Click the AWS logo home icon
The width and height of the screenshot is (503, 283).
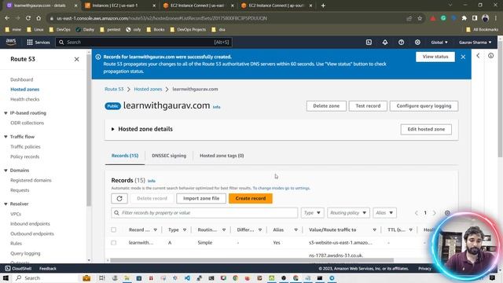tap(11, 42)
